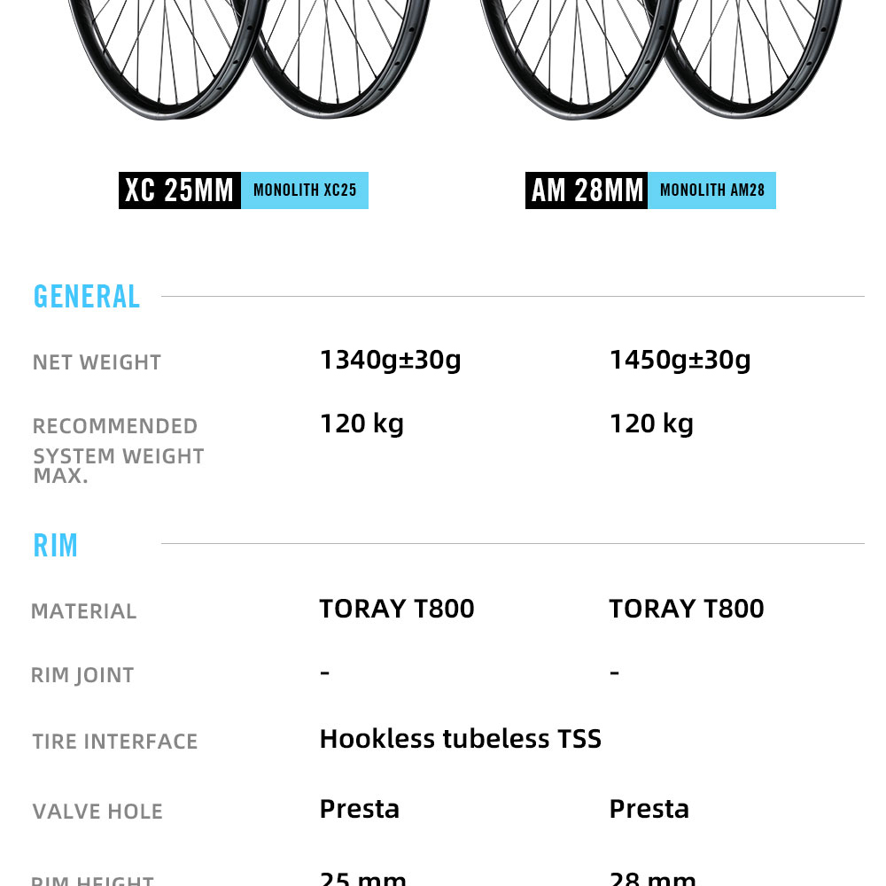Click the blue MONOLITH AM28 badge
886x886 pixels.
coord(711,190)
